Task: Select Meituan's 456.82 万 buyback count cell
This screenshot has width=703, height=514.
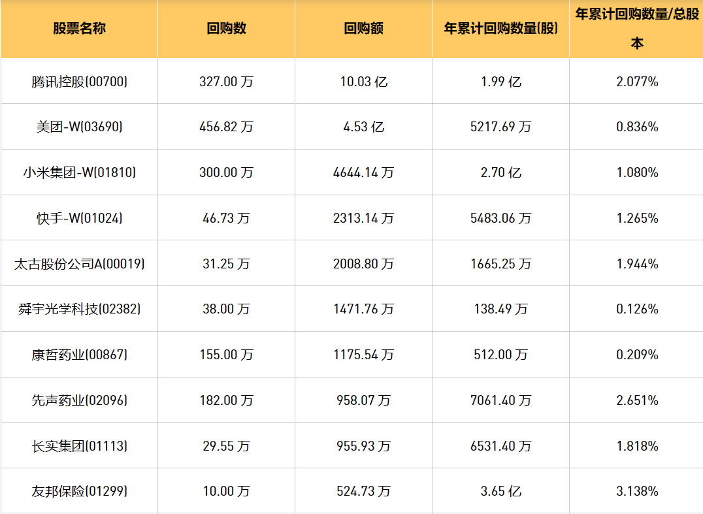Action: tap(226, 127)
